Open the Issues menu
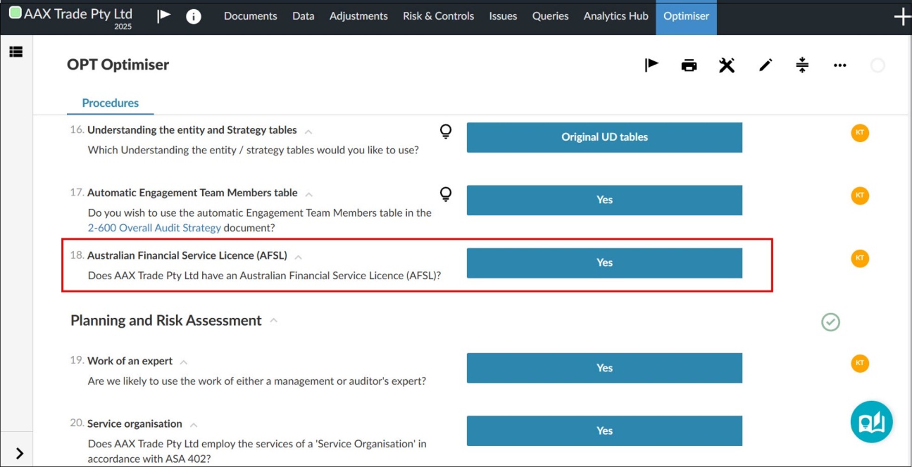This screenshot has height=467, width=912. coord(503,16)
